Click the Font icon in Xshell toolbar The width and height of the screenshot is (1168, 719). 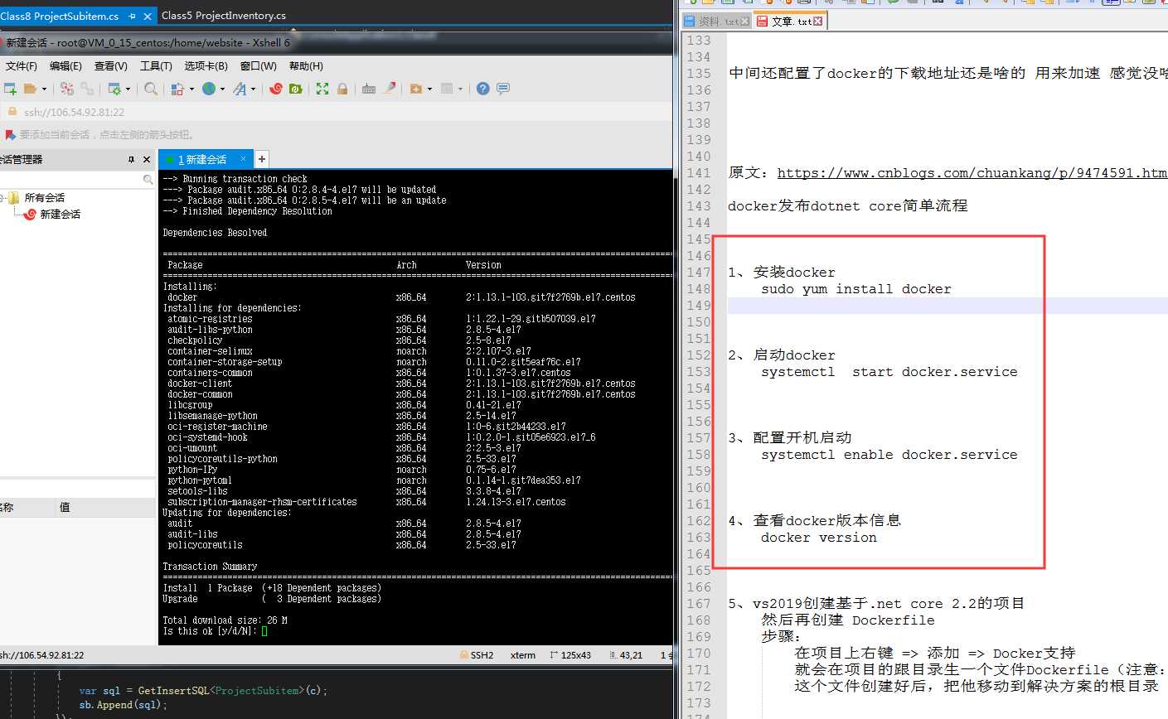point(240,89)
